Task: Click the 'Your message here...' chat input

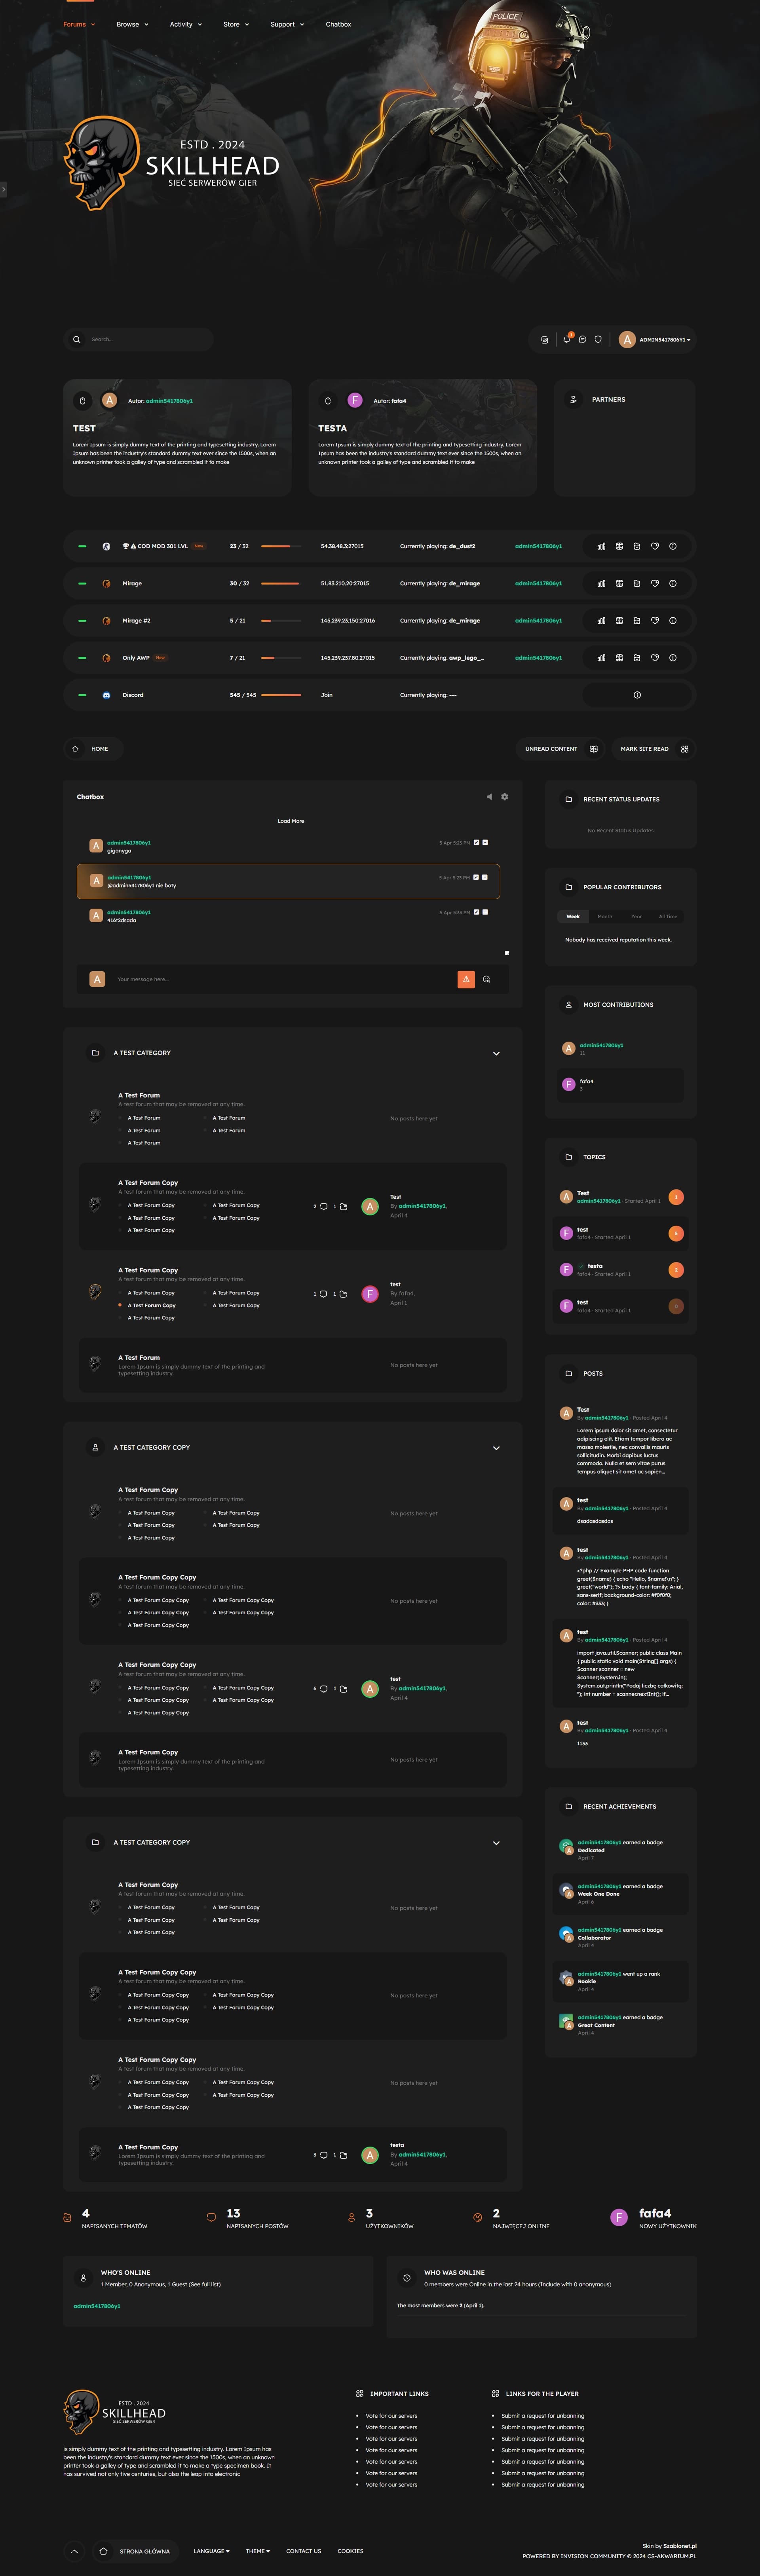Action: (x=283, y=980)
